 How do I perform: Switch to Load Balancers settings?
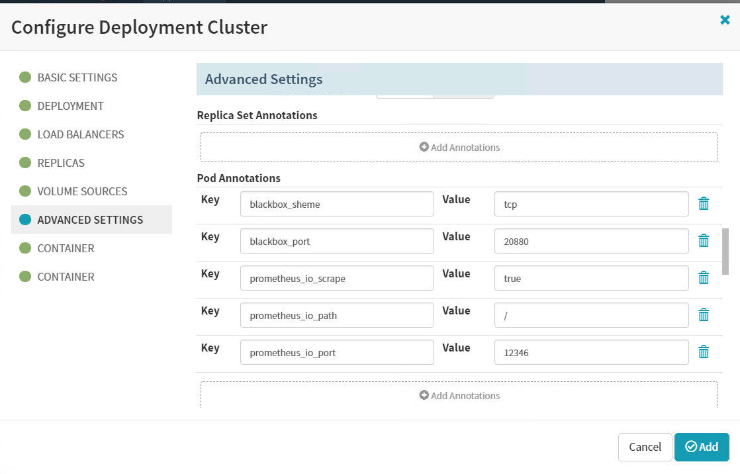(80, 134)
